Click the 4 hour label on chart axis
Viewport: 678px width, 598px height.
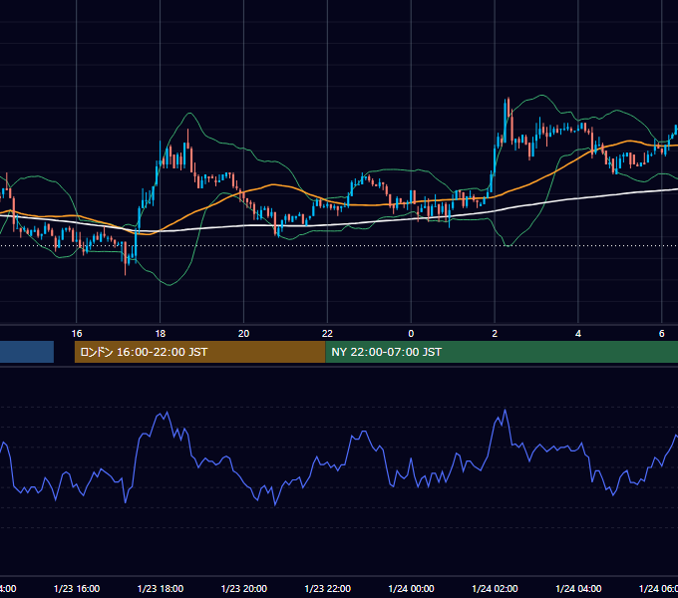(x=578, y=334)
